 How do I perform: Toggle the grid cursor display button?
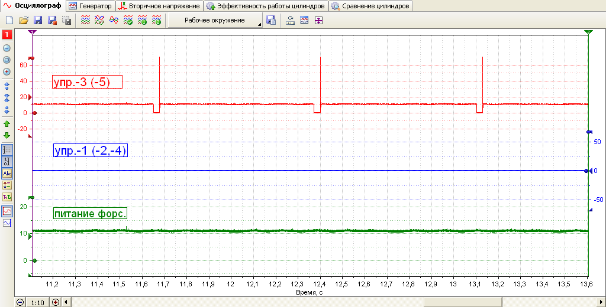pyautogui.click(x=7, y=150)
